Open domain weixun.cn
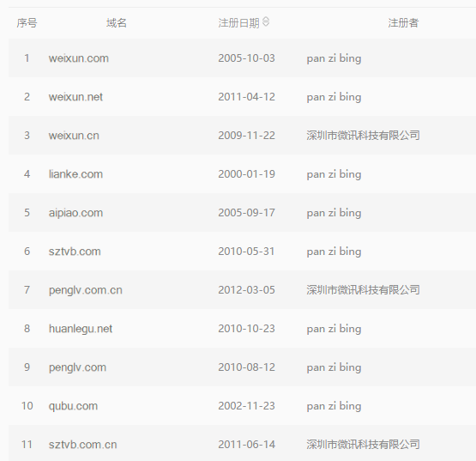This screenshot has width=476, height=461. [x=74, y=136]
